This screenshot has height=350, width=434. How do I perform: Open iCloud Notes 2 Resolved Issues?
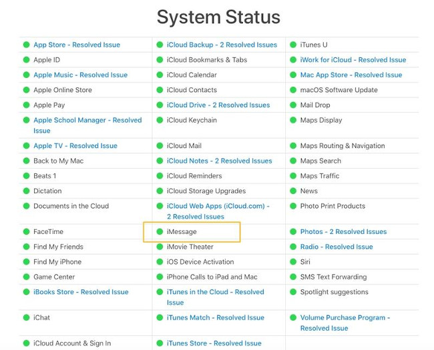(x=219, y=161)
